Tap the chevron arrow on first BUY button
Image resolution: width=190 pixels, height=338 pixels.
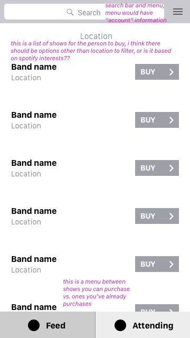click(x=172, y=72)
